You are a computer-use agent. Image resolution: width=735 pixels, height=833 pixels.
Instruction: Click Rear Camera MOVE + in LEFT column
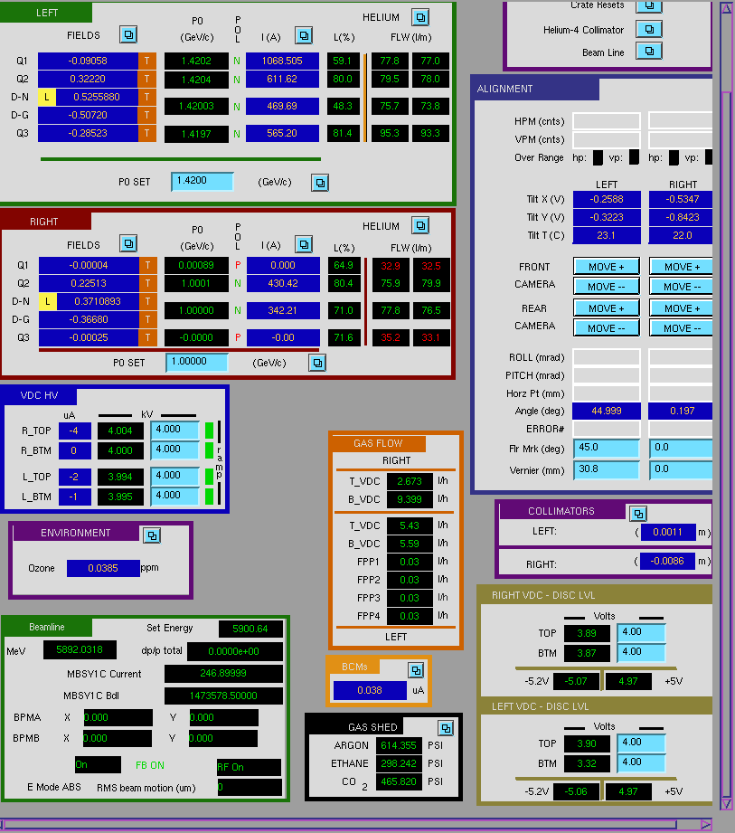[x=607, y=308]
